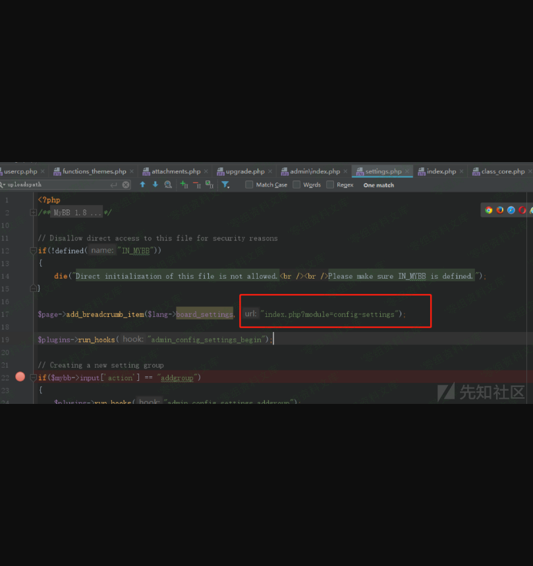Open in Safari browser icon

511,210
